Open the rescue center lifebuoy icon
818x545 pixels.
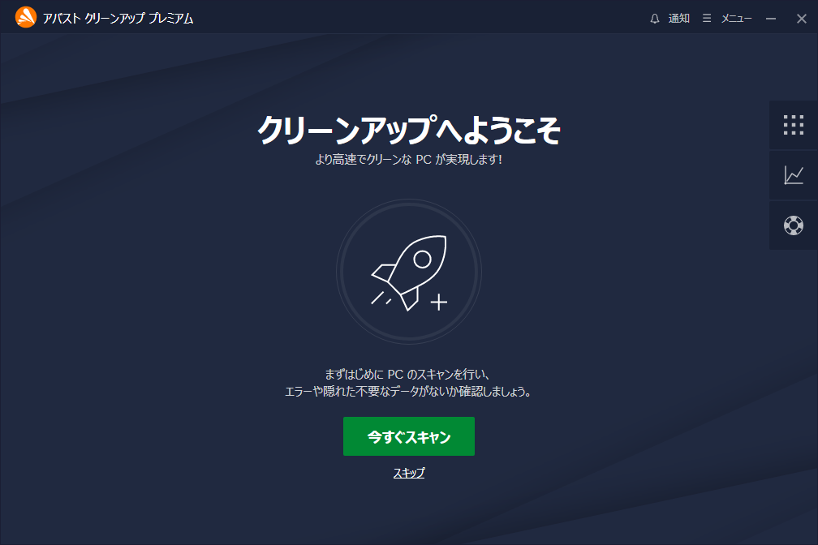click(793, 225)
